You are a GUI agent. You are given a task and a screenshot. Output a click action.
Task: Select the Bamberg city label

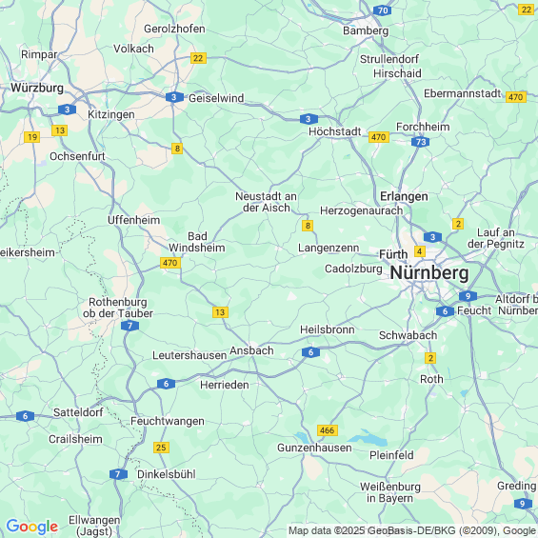click(x=366, y=30)
